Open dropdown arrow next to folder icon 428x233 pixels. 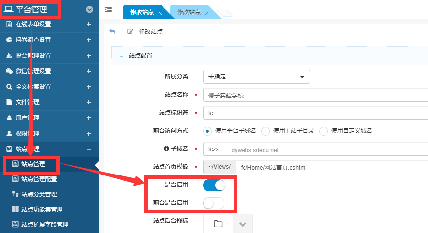(x=243, y=224)
